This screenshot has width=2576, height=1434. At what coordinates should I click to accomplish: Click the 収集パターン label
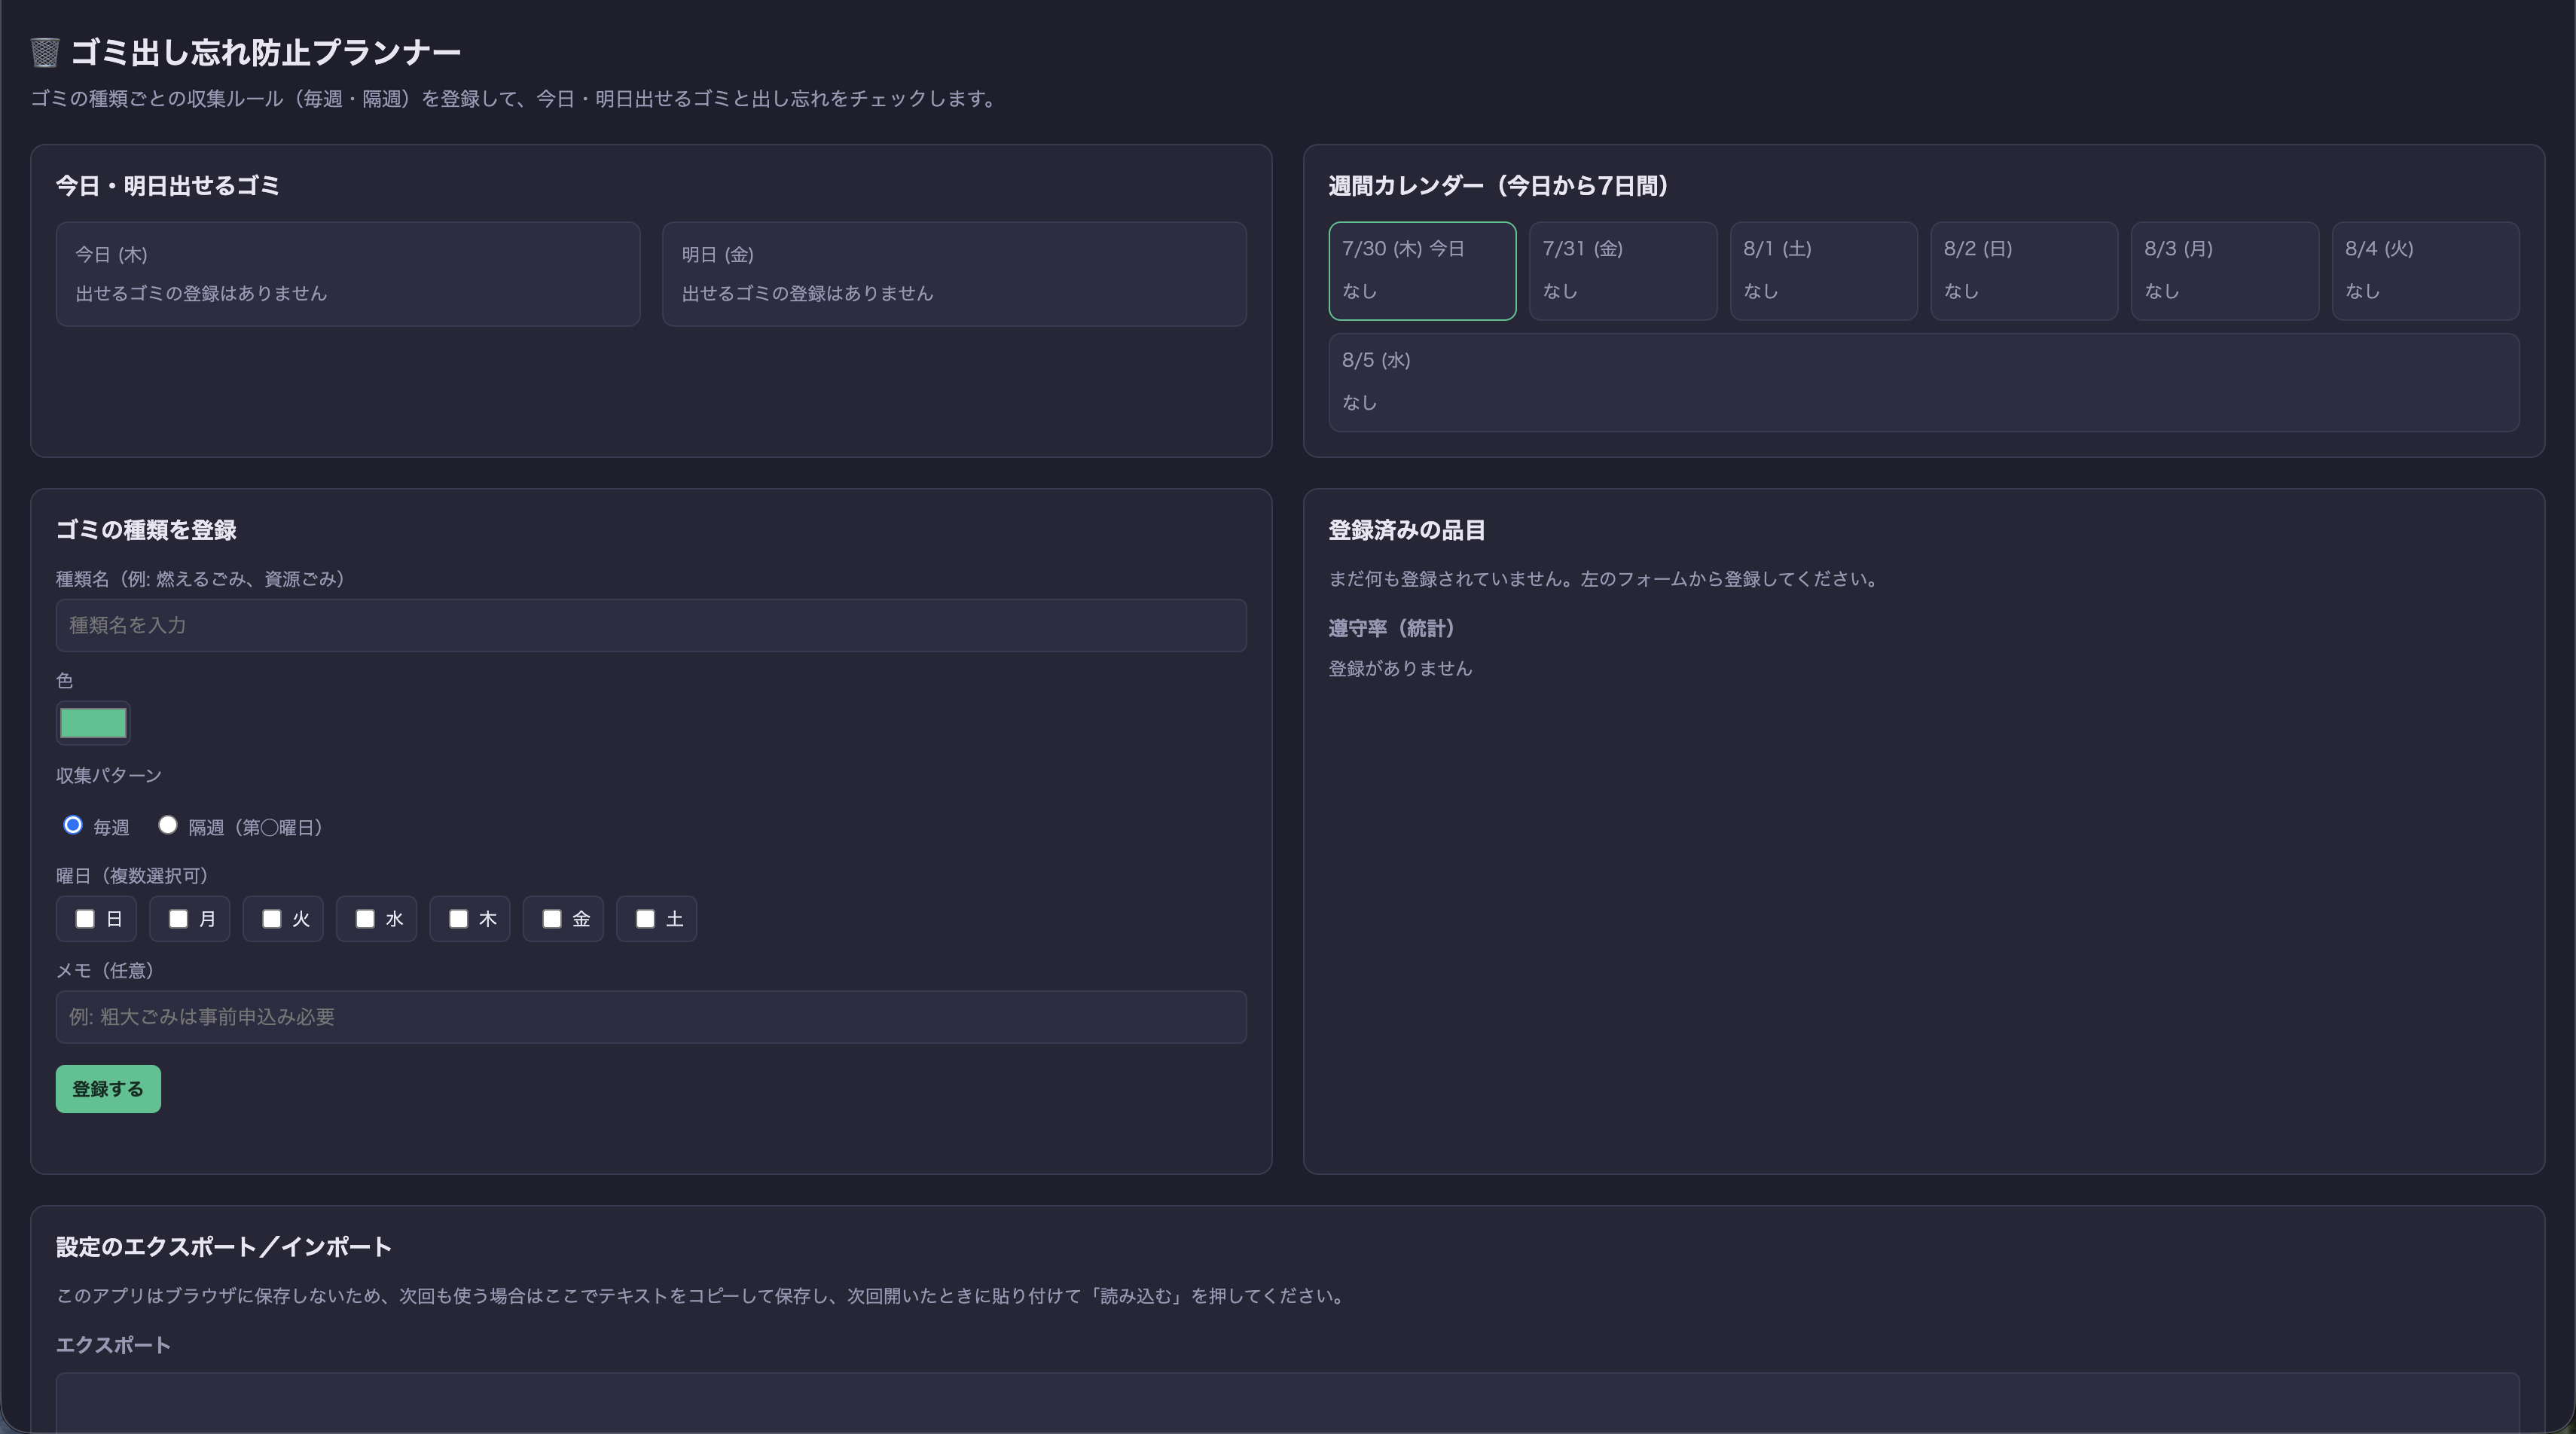pyautogui.click(x=109, y=775)
